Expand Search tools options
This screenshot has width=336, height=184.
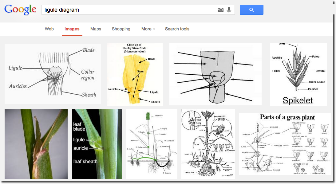pos(177,29)
